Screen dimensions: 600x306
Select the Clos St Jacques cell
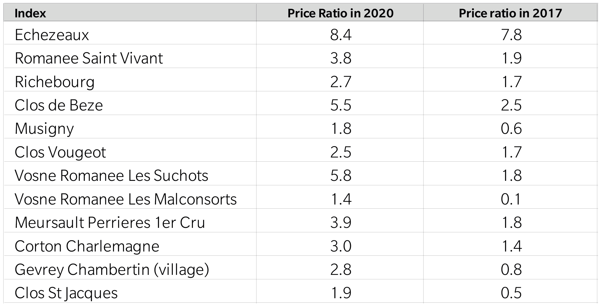click(x=66, y=293)
